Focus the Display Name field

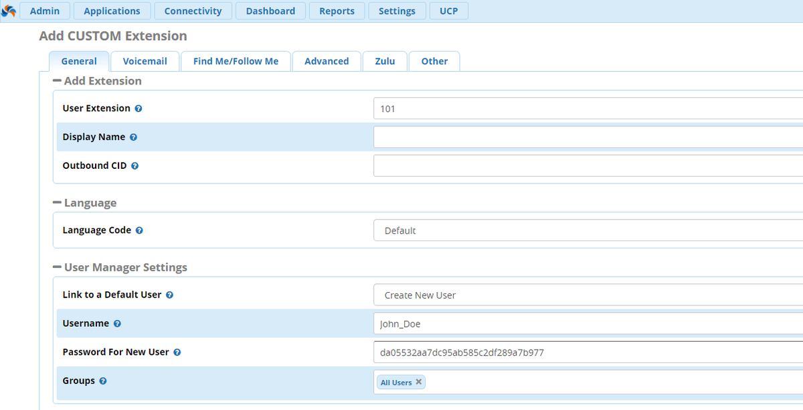588,137
